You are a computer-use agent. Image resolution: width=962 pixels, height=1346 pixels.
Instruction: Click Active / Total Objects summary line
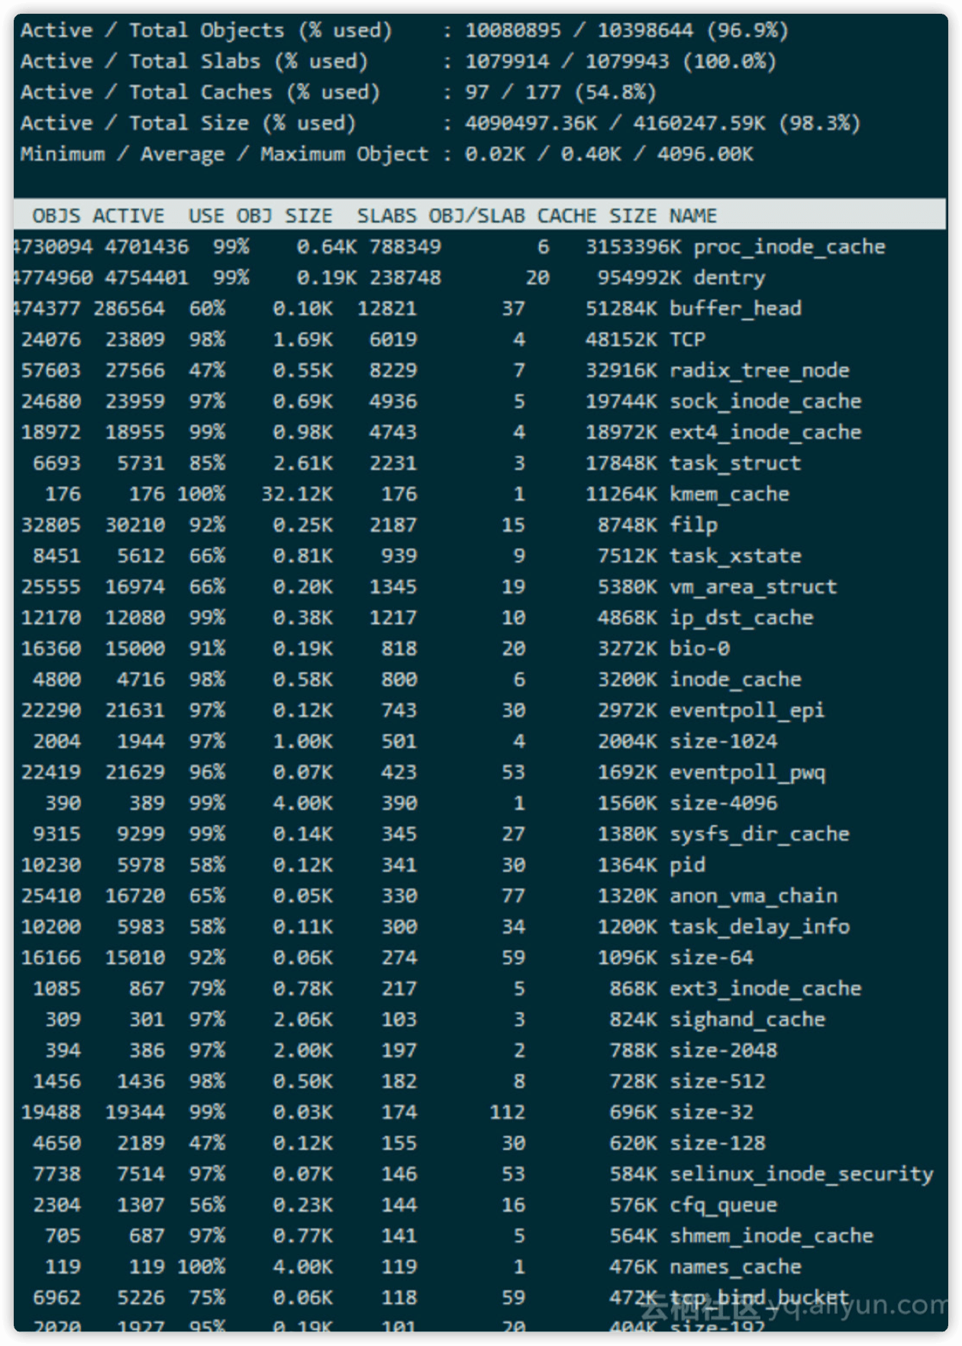[405, 31]
